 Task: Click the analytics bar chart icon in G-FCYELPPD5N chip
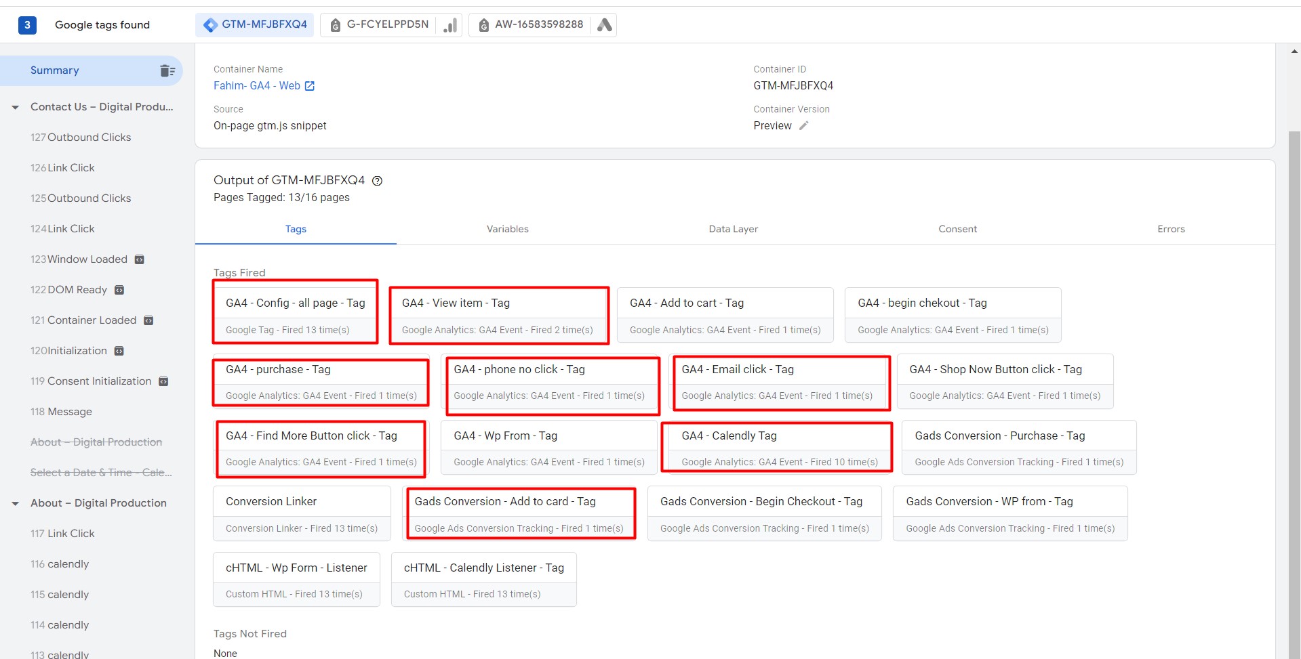click(450, 25)
